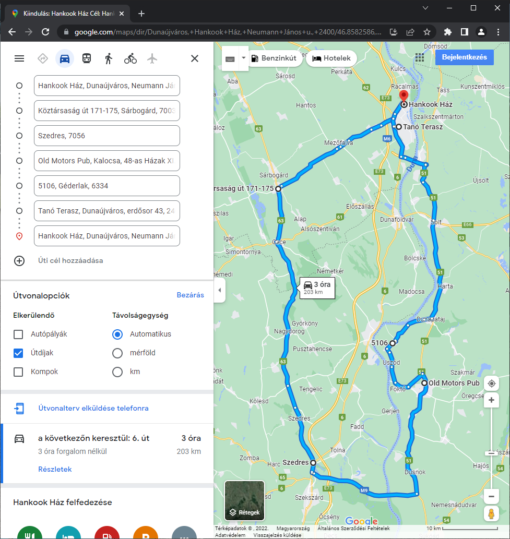
Task: Select flight travel mode
Action: click(152, 58)
